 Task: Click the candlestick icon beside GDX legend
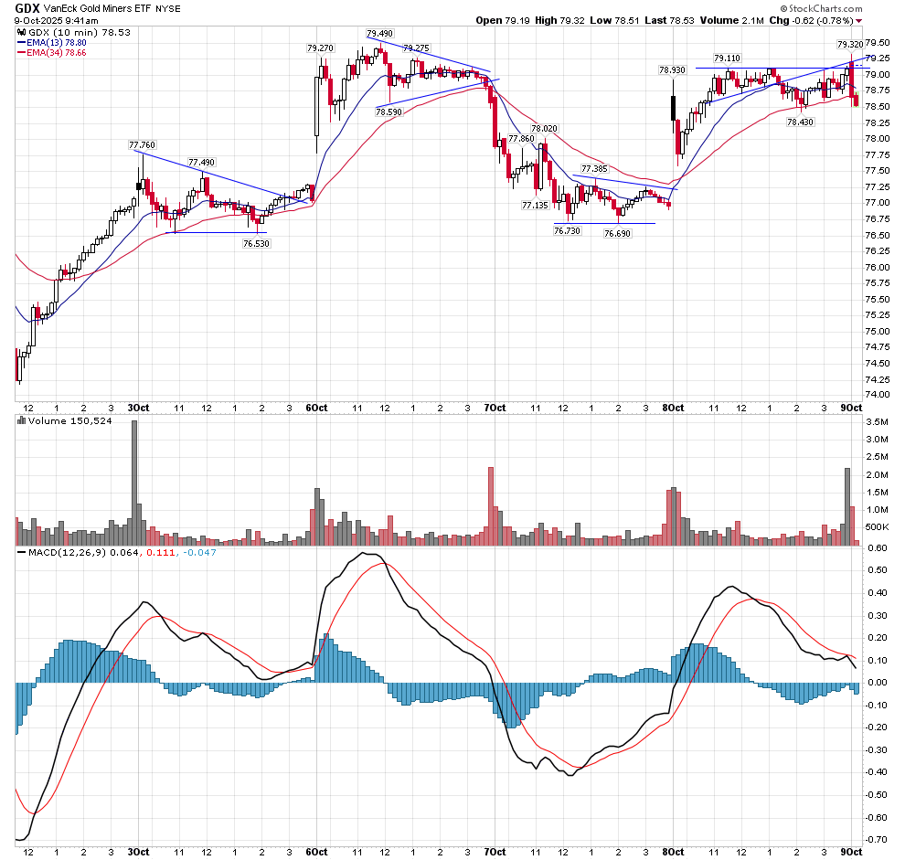(x=21, y=31)
